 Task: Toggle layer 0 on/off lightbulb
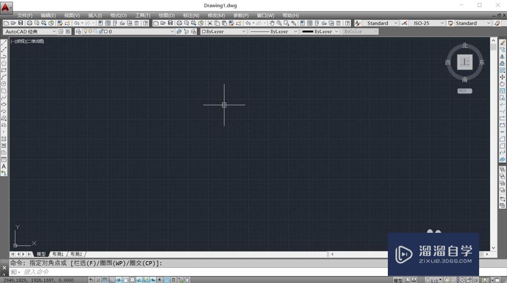click(x=85, y=31)
